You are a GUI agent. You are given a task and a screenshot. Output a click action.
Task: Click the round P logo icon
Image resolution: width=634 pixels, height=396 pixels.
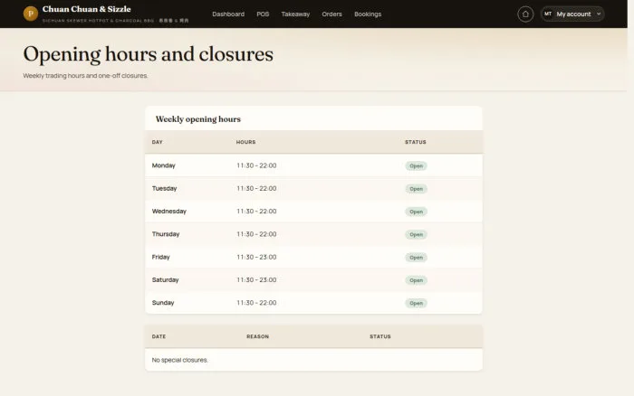tap(30, 14)
